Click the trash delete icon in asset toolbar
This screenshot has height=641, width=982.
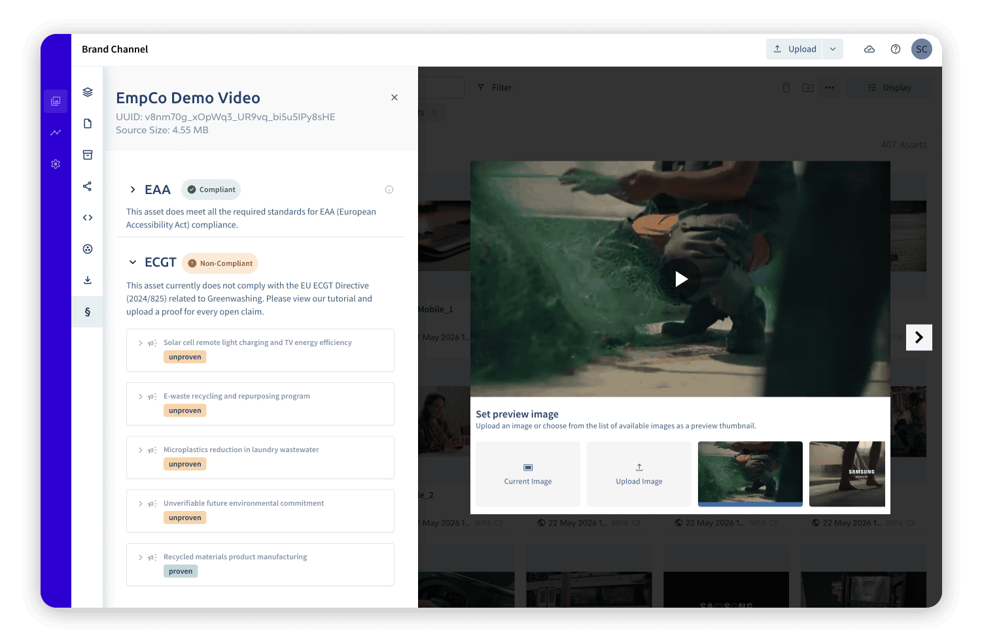(x=786, y=88)
